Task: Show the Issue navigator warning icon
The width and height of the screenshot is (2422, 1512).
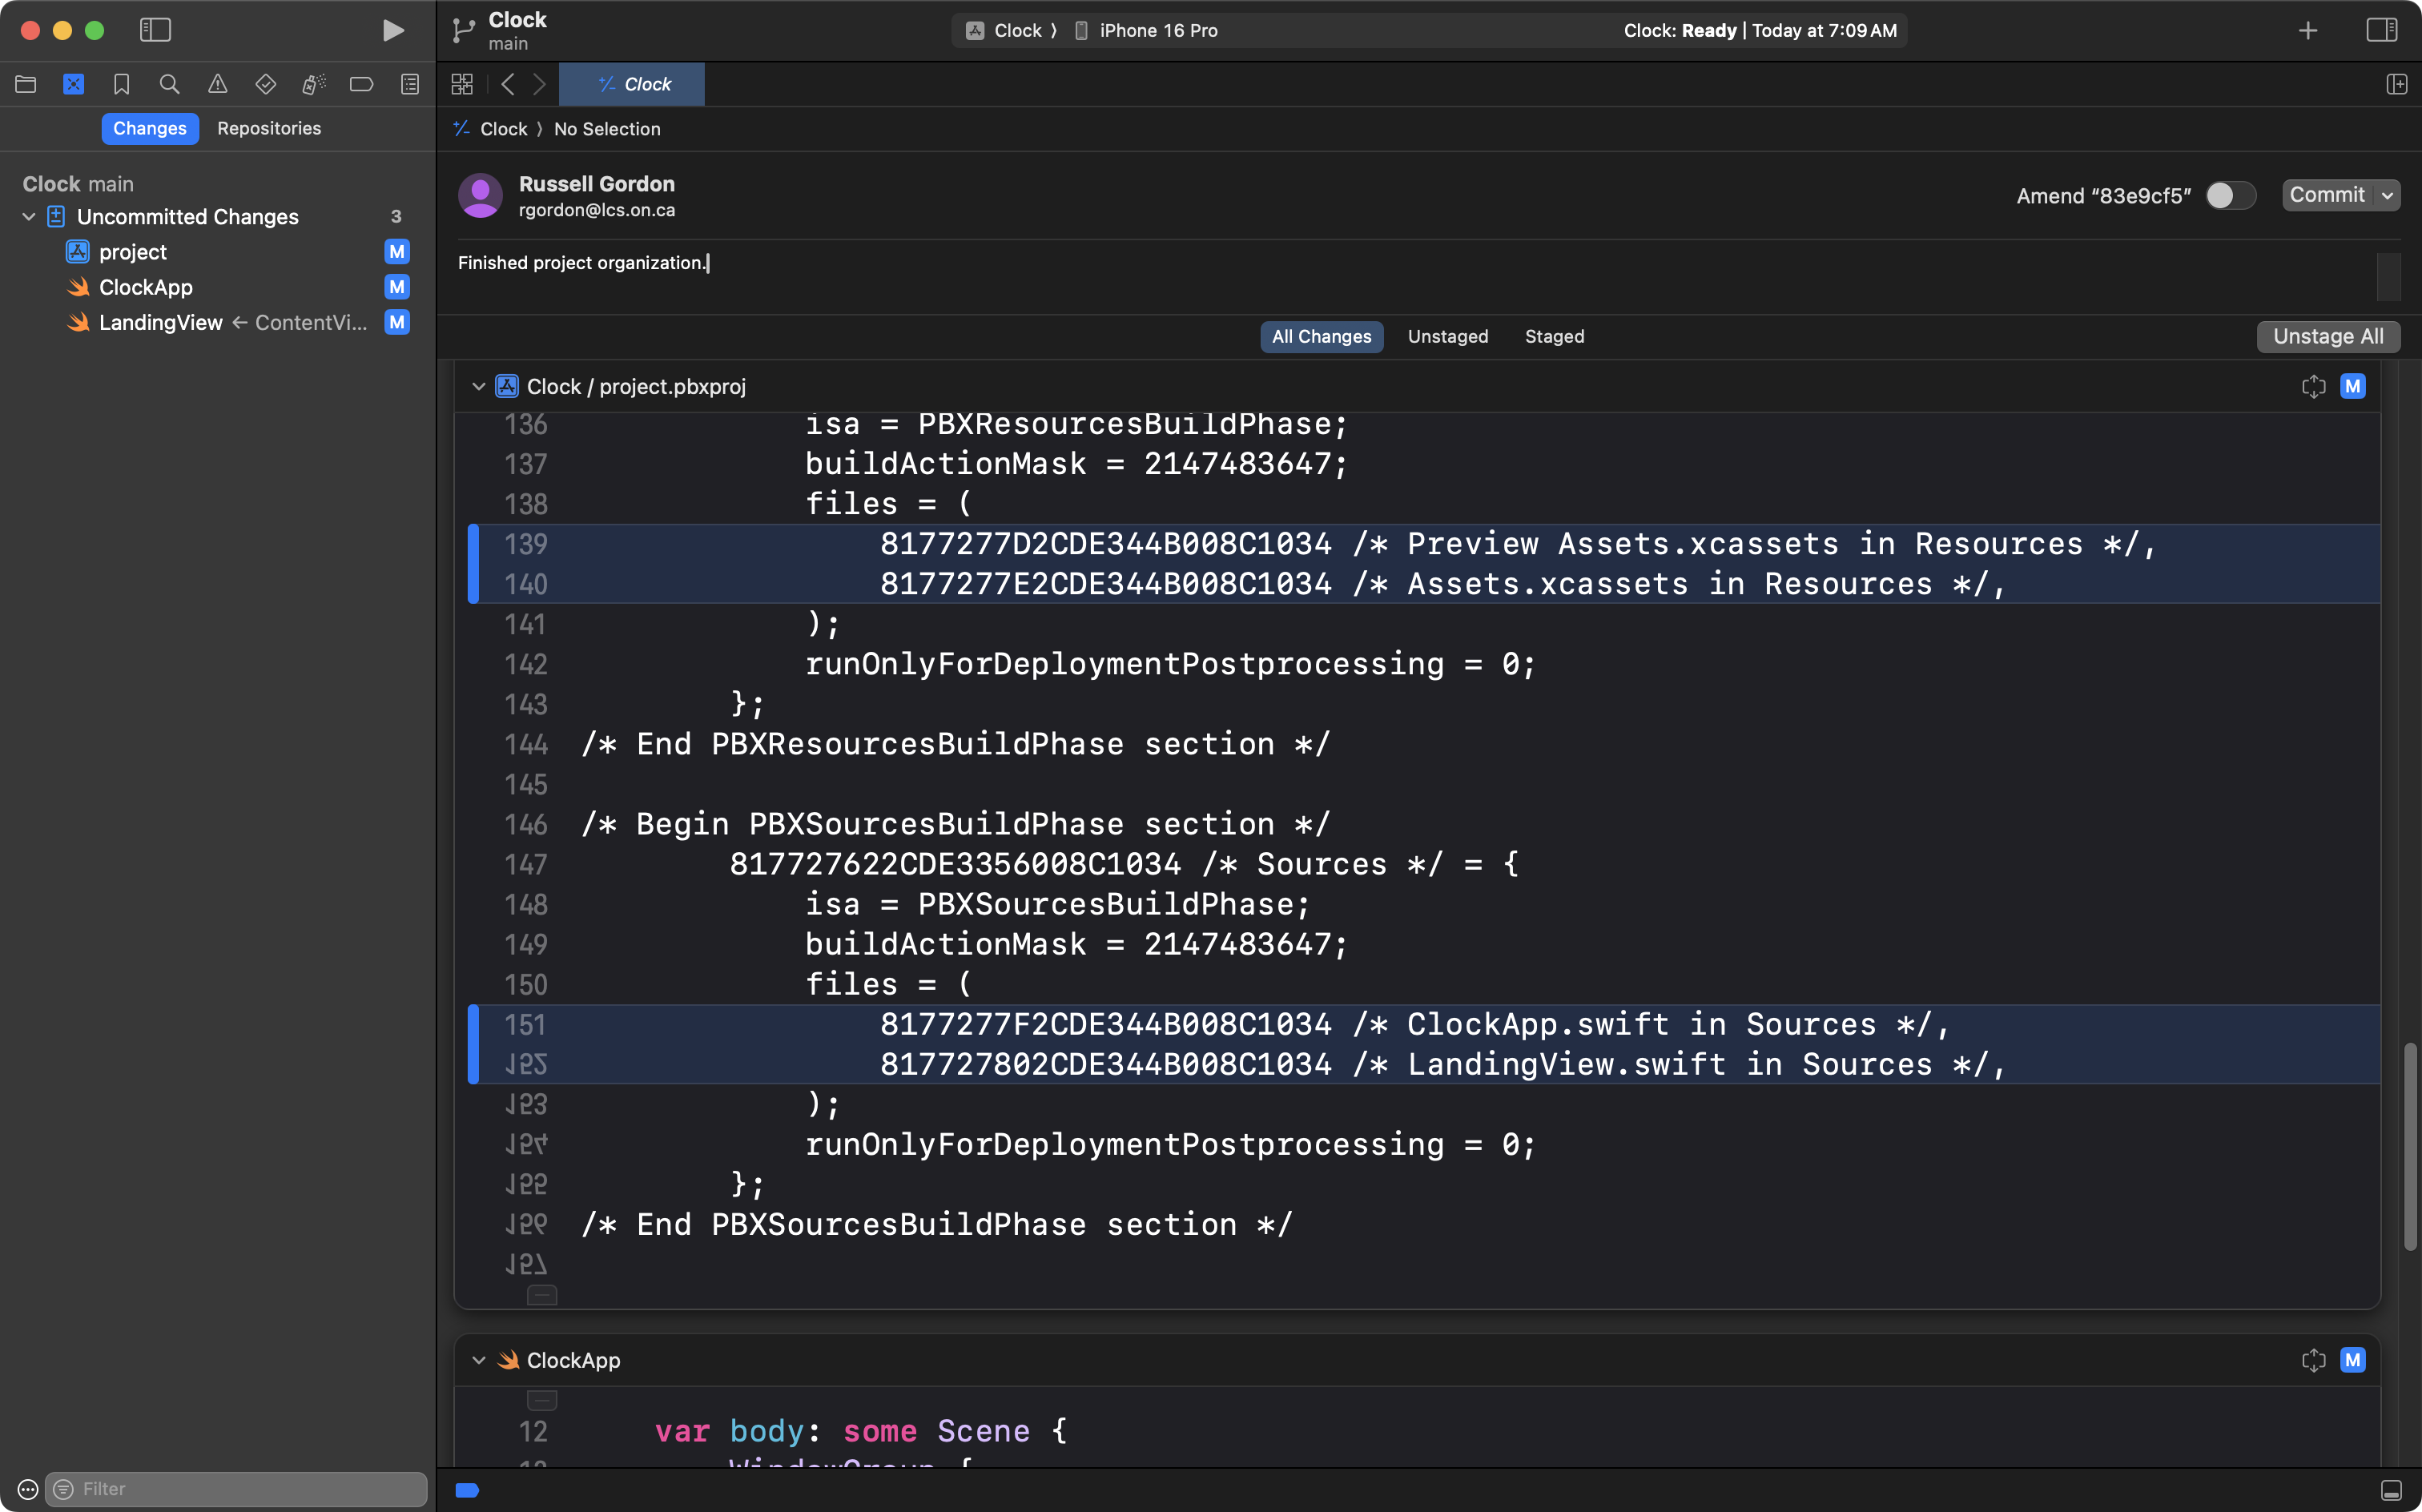Action: click(217, 85)
